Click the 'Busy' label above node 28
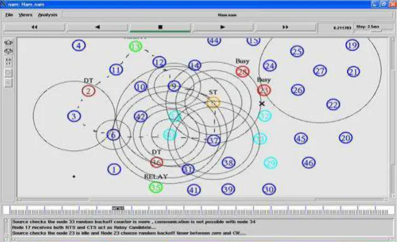The width and height of the screenshot is (399, 242). (x=242, y=61)
